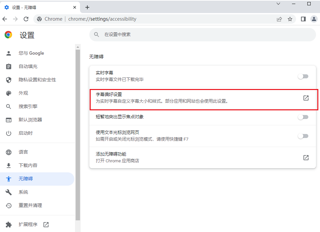The width and height of the screenshot is (320, 232).
Task: Toggle 短暂地突出显示焦点对象 switch
Action: [x=303, y=117]
